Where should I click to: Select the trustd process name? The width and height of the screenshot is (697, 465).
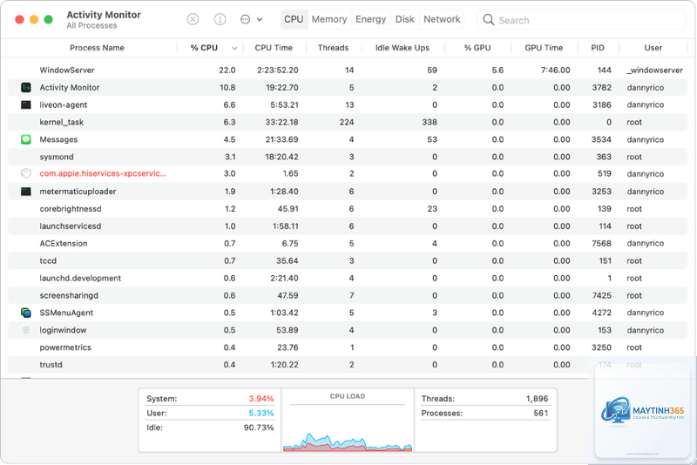point(51,365)
